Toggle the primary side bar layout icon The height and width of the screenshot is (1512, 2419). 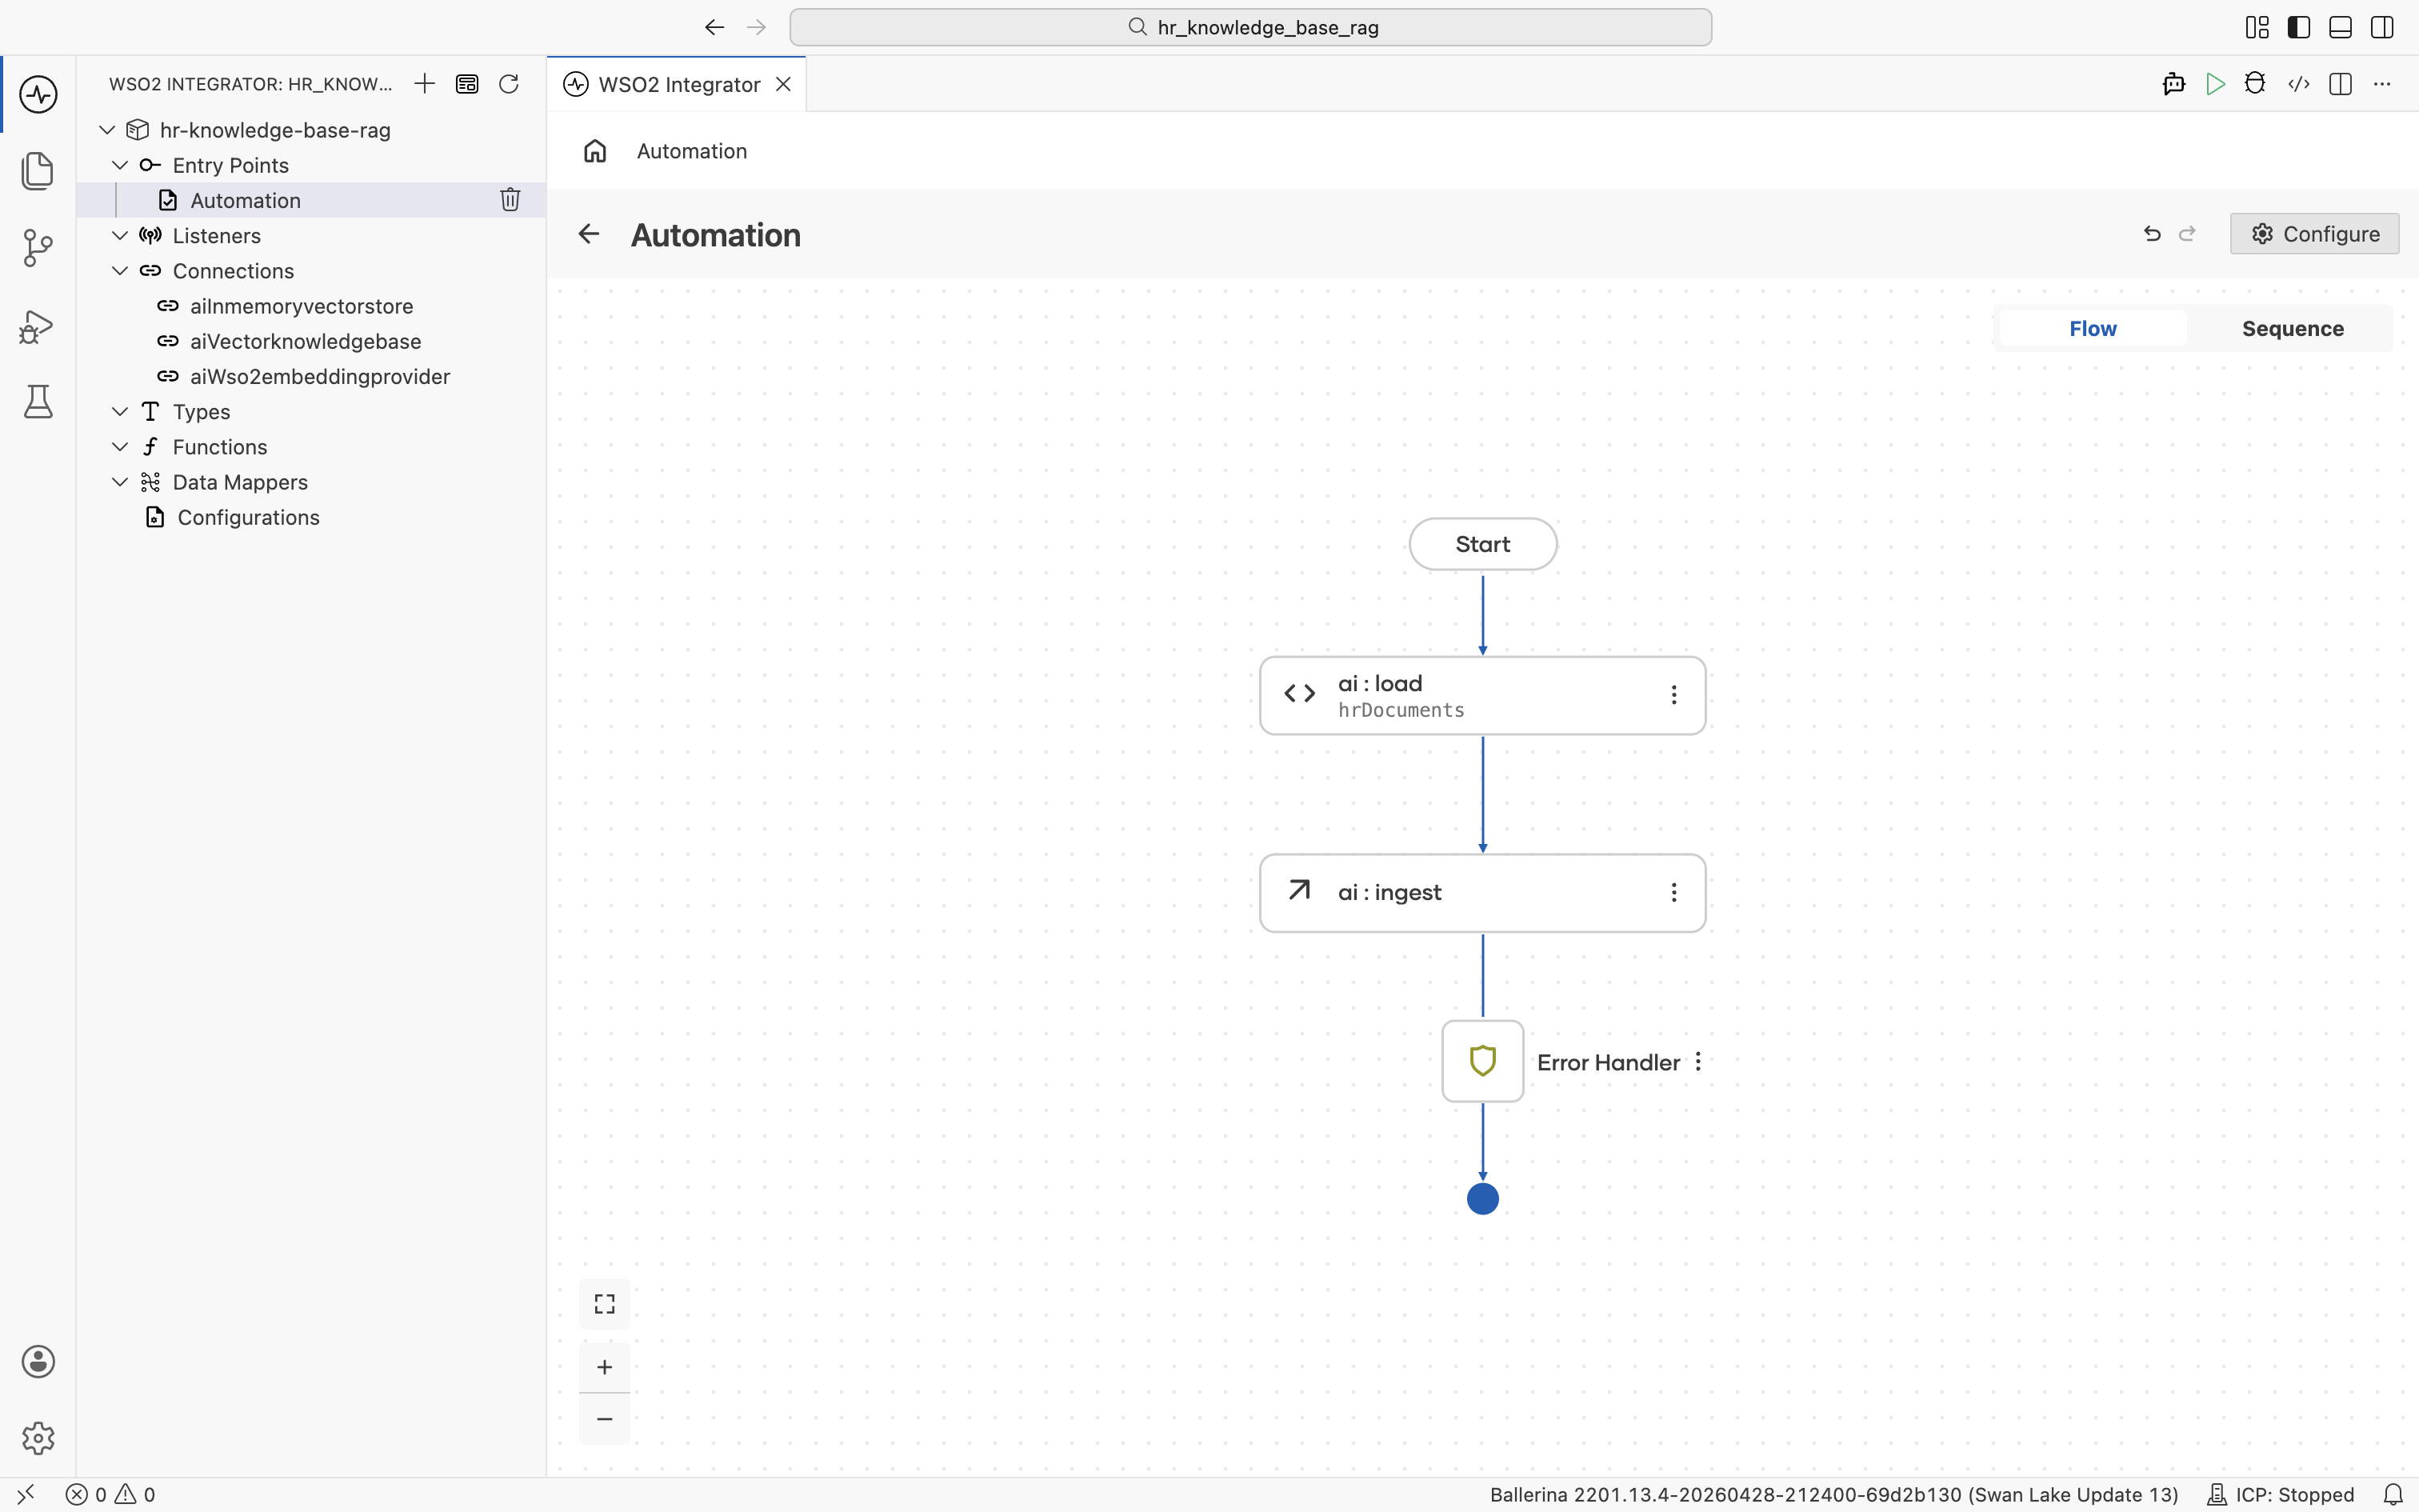(2299, 27)
